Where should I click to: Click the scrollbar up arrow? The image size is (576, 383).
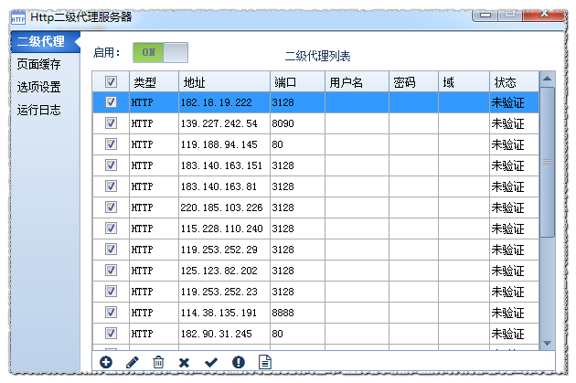[x=548, y=80]
